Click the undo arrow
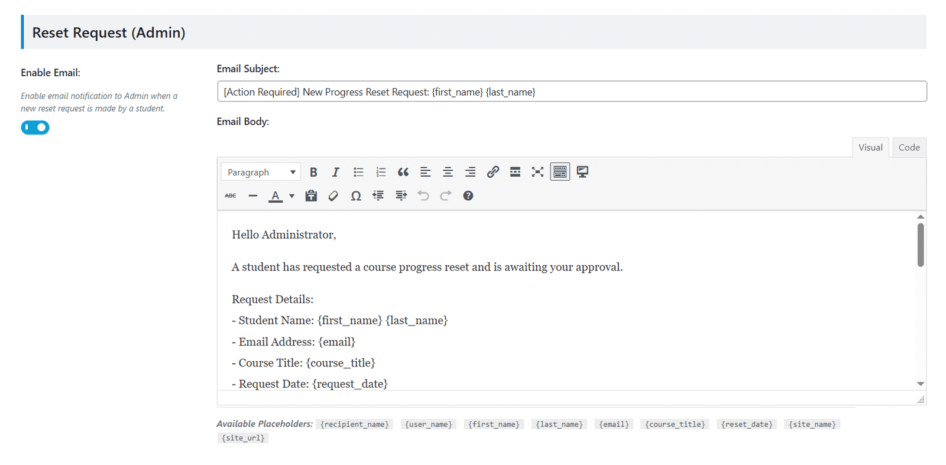The image size is (946, 465). (x=423, y=196)
